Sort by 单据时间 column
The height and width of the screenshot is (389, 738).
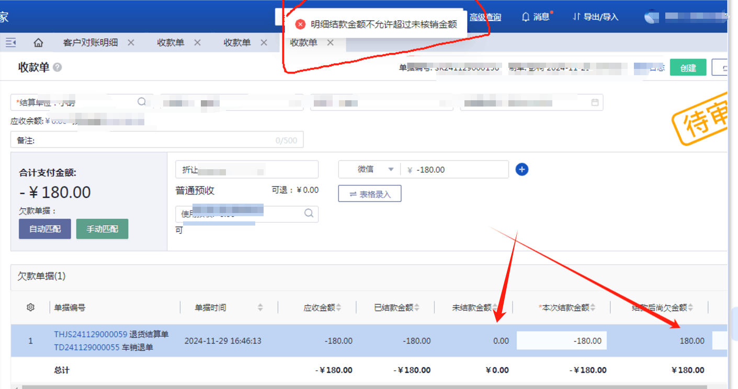[260, 308]
